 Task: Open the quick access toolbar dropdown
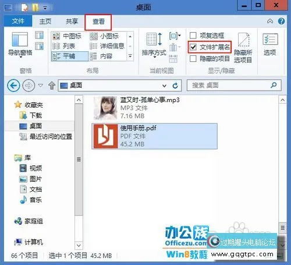[x=45, y=8]
